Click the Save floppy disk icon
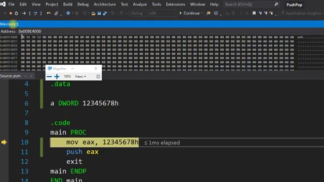Image resolution: width=324 pixels, height=182 pixels. pos(99,13)
